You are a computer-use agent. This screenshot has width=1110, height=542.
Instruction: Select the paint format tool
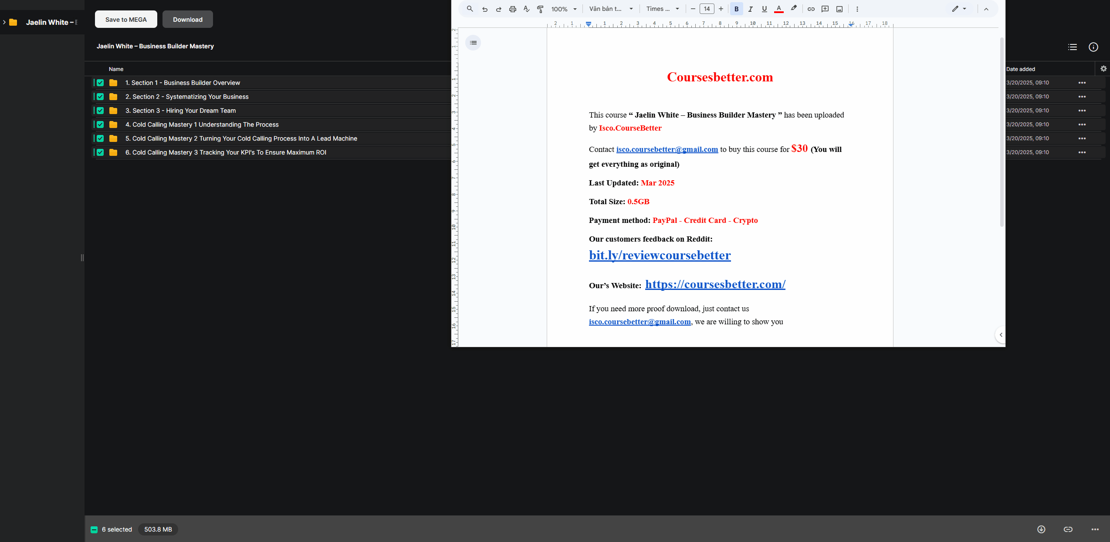(540, 9)
